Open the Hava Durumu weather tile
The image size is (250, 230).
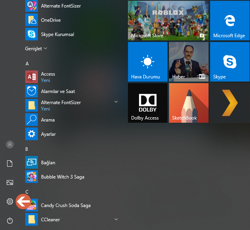click(148, 62)
